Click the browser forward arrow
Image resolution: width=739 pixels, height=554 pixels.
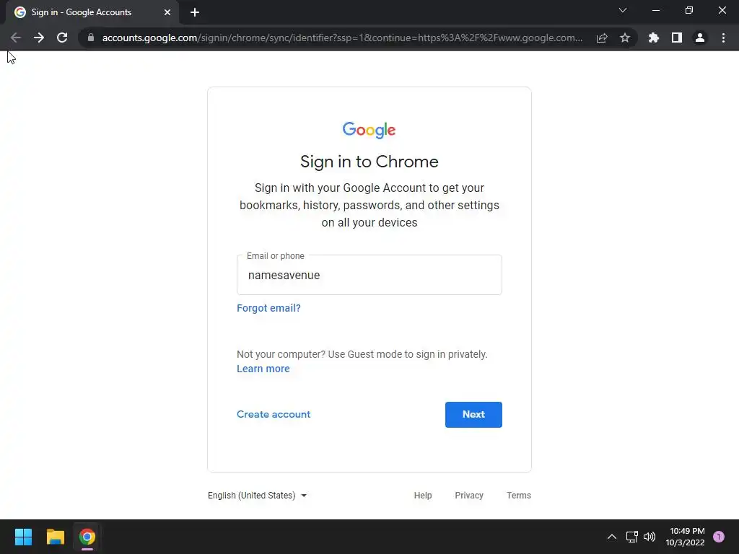pyautogui.click(x=39, y=38)
